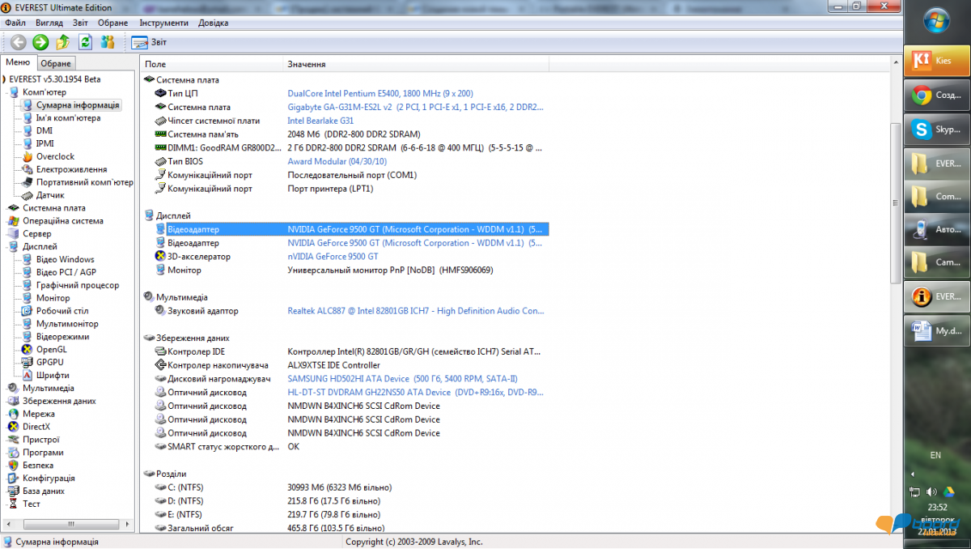Switch to the Обране tab
The height and width of the screenshot is (549, 971).
click(56, 63)
